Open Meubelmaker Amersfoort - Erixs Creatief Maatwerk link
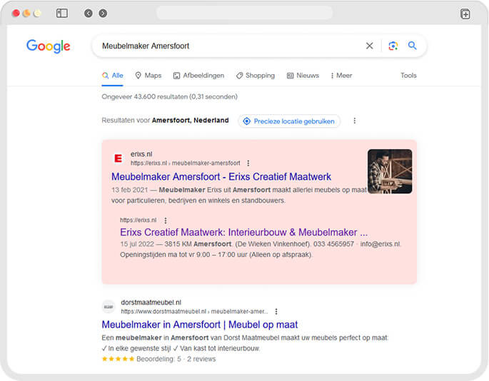 pos(221,176)
